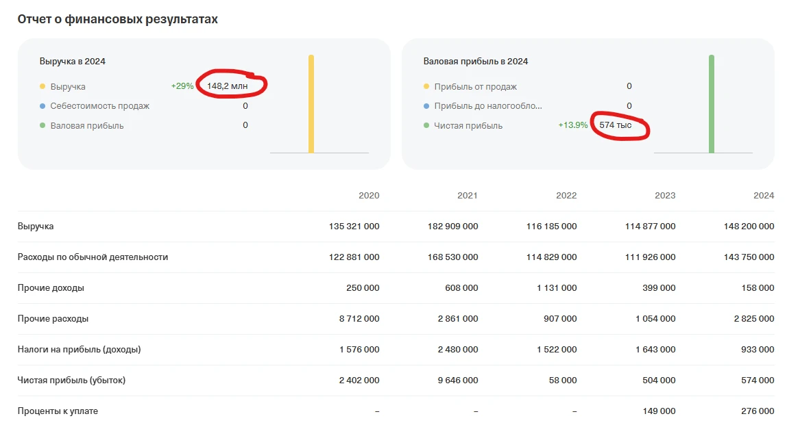
Task: Click the green dot beside Валовая прибыль
Action: (x=43, y=126)
